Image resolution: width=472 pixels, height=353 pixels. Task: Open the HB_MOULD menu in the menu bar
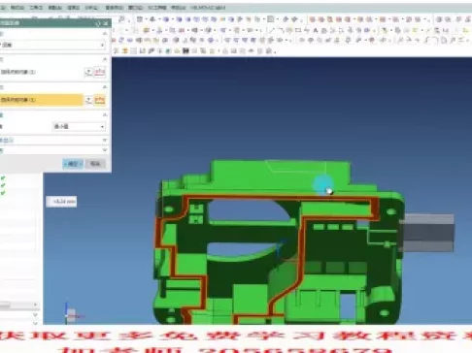[x=208, y=8]
